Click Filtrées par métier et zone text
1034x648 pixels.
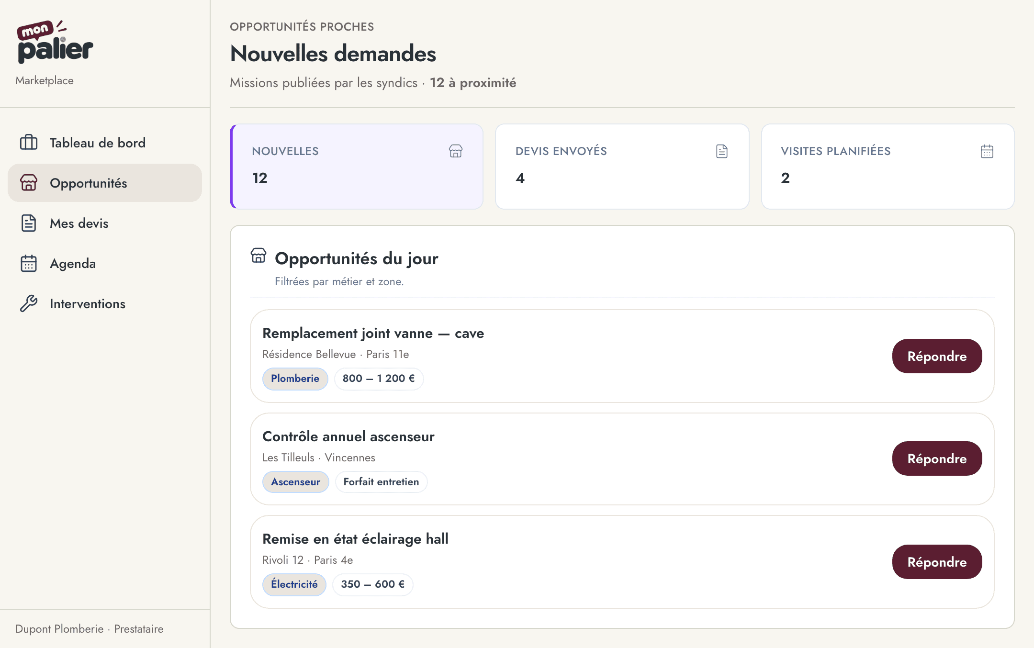pyautogui.click(x=339, y=281)
